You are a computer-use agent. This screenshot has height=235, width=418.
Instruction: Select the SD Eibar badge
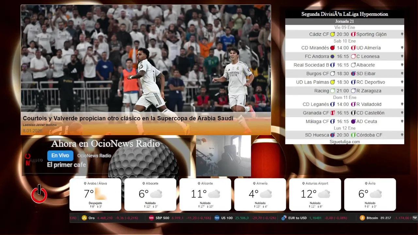[x=353, y=74]
